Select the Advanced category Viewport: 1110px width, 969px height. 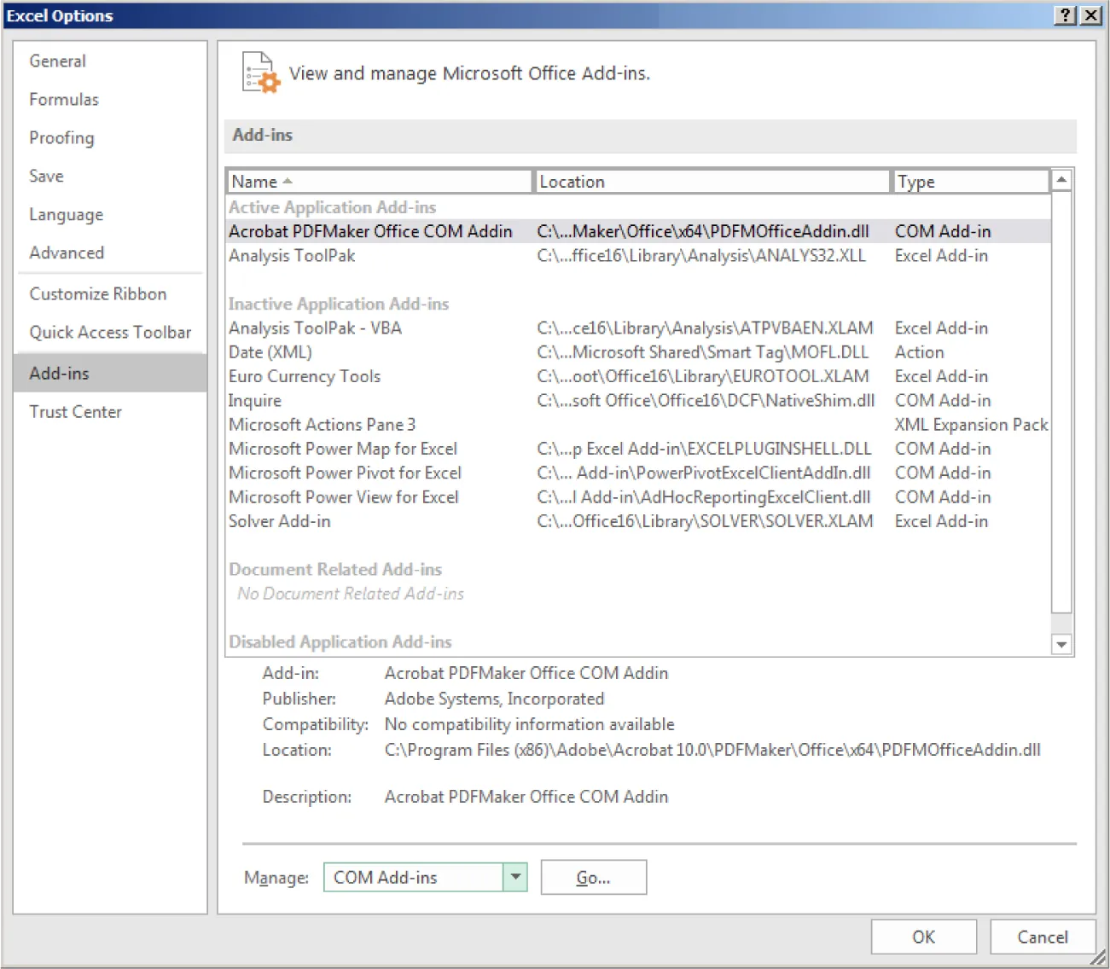click(67, 252)
